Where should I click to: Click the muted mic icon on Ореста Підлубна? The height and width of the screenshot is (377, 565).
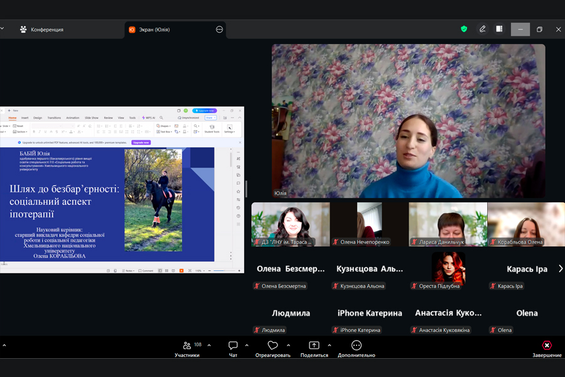coord(414,286)
